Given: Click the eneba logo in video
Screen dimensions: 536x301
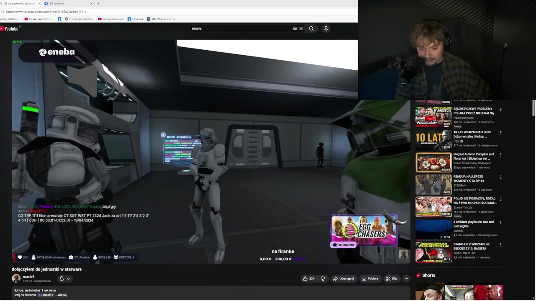Looking at the screenshot, I should [57, 52].
